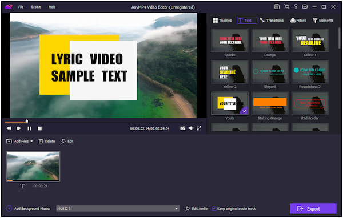Click the timecode 00:00:02.14/00:00:24.04
The image size is (343, 218).
150,128
